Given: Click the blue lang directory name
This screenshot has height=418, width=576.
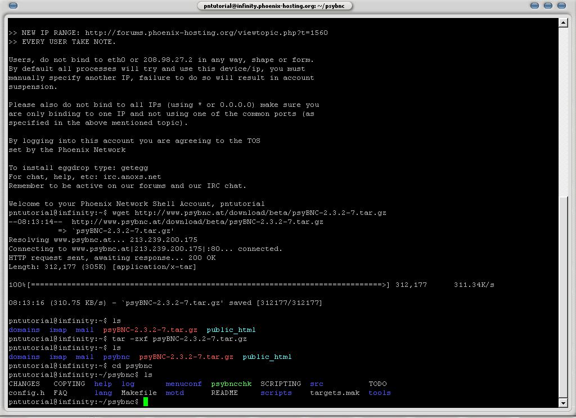Looking at the screenshot, I should (103, 393).
